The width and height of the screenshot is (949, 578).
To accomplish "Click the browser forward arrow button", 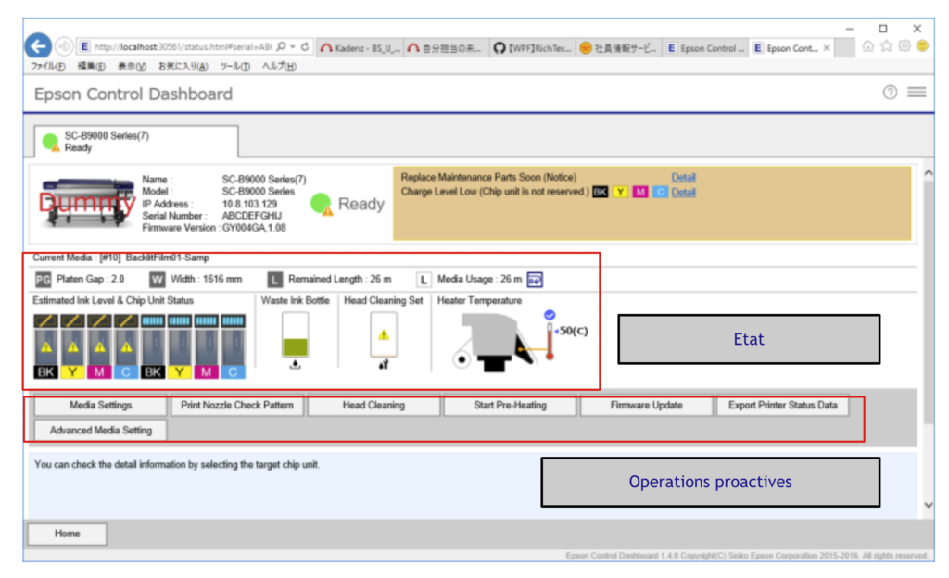I will [x=64, y=46].
